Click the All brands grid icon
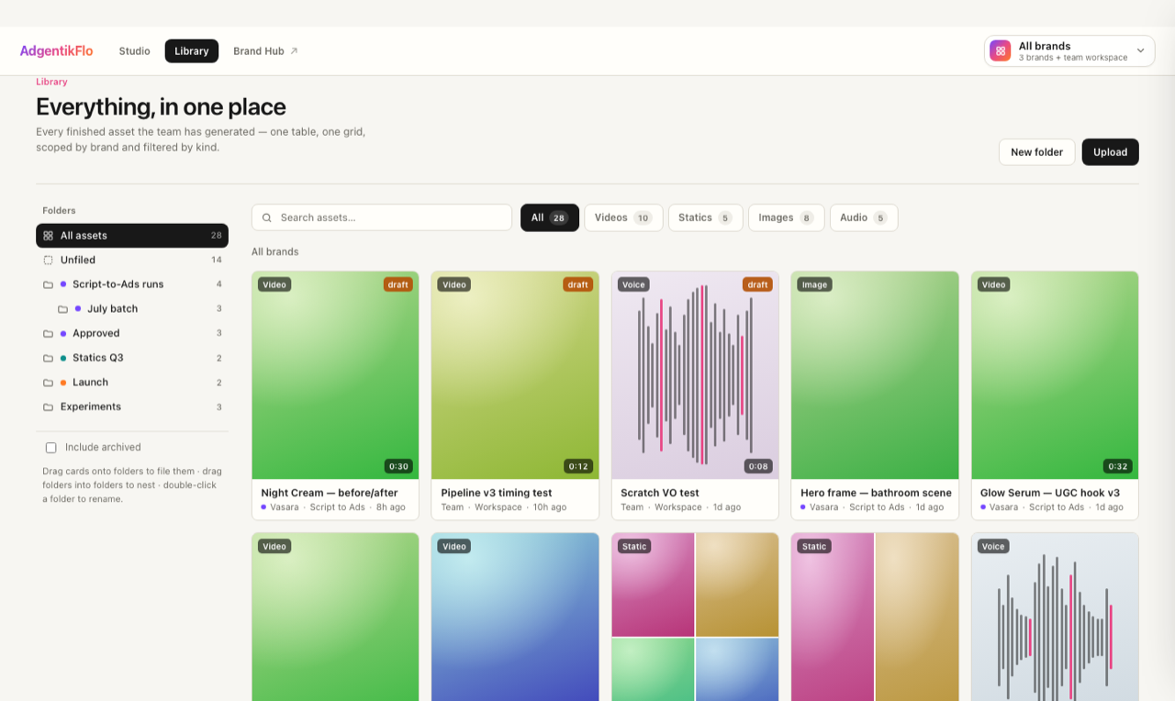 pos(1001,51)
